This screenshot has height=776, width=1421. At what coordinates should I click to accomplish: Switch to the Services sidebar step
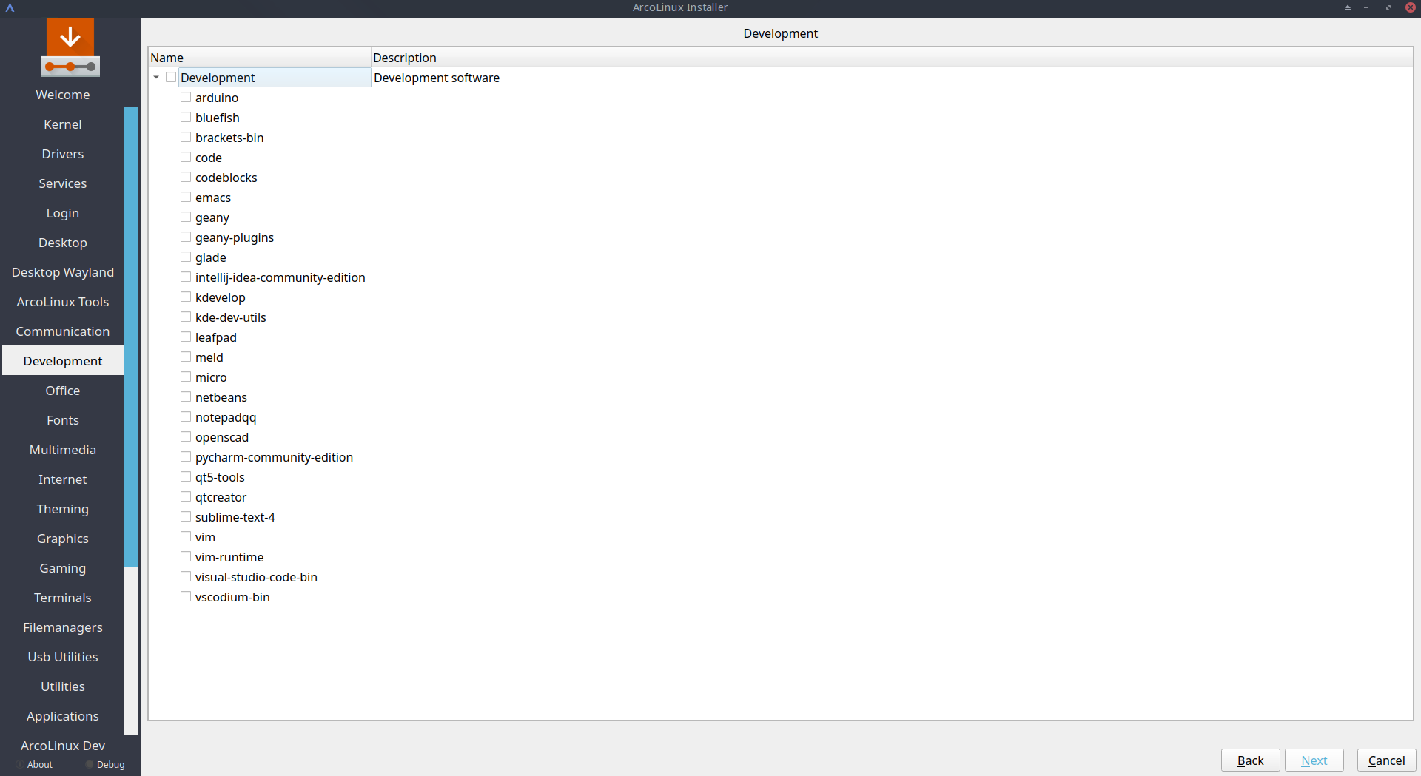tap(63, 183)
